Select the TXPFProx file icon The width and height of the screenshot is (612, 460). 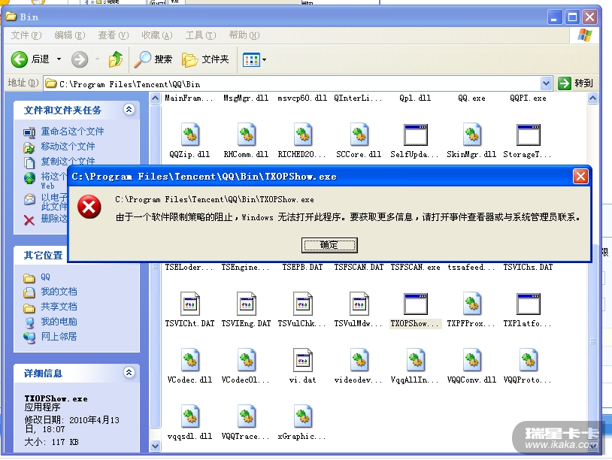click(471, 304)
